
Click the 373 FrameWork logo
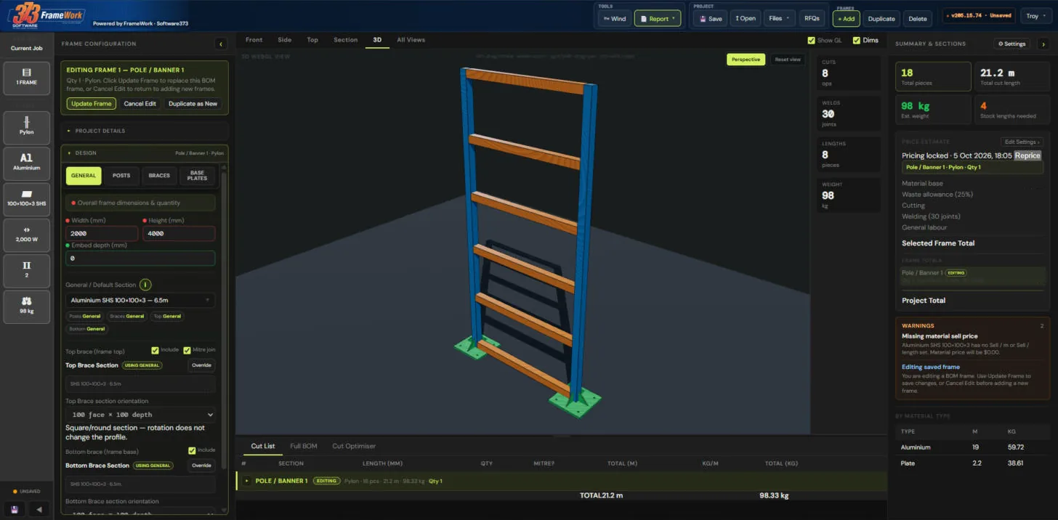[47, 16]
